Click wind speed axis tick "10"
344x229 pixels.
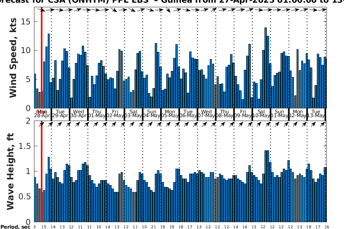(x=26, y=50)
